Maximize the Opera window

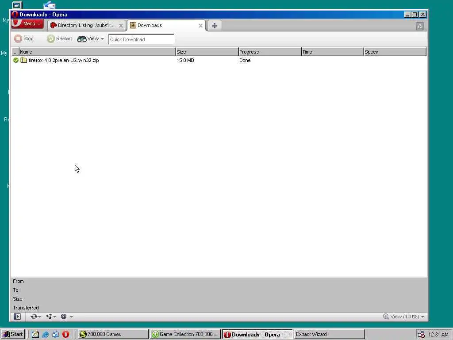[415, 15]
